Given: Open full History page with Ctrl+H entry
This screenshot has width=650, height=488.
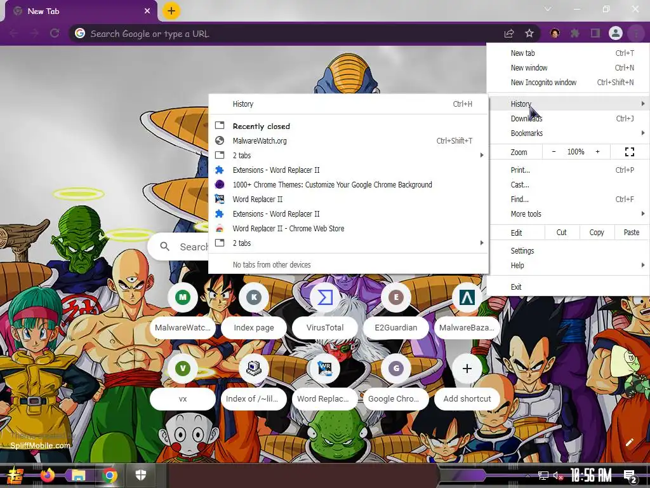Looking at the screenshot, I should click(x=348, y=104).
